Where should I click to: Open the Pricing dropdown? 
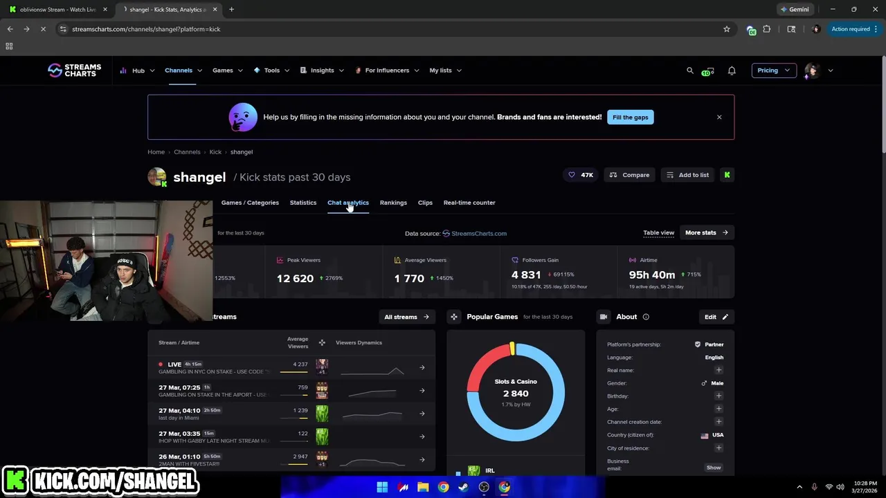[x=774, y=71]
